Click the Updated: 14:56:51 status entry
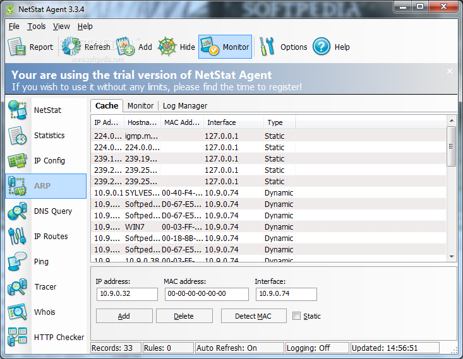Image resolution: width=463 pixels, height=359 pixels. click(395, 348)
